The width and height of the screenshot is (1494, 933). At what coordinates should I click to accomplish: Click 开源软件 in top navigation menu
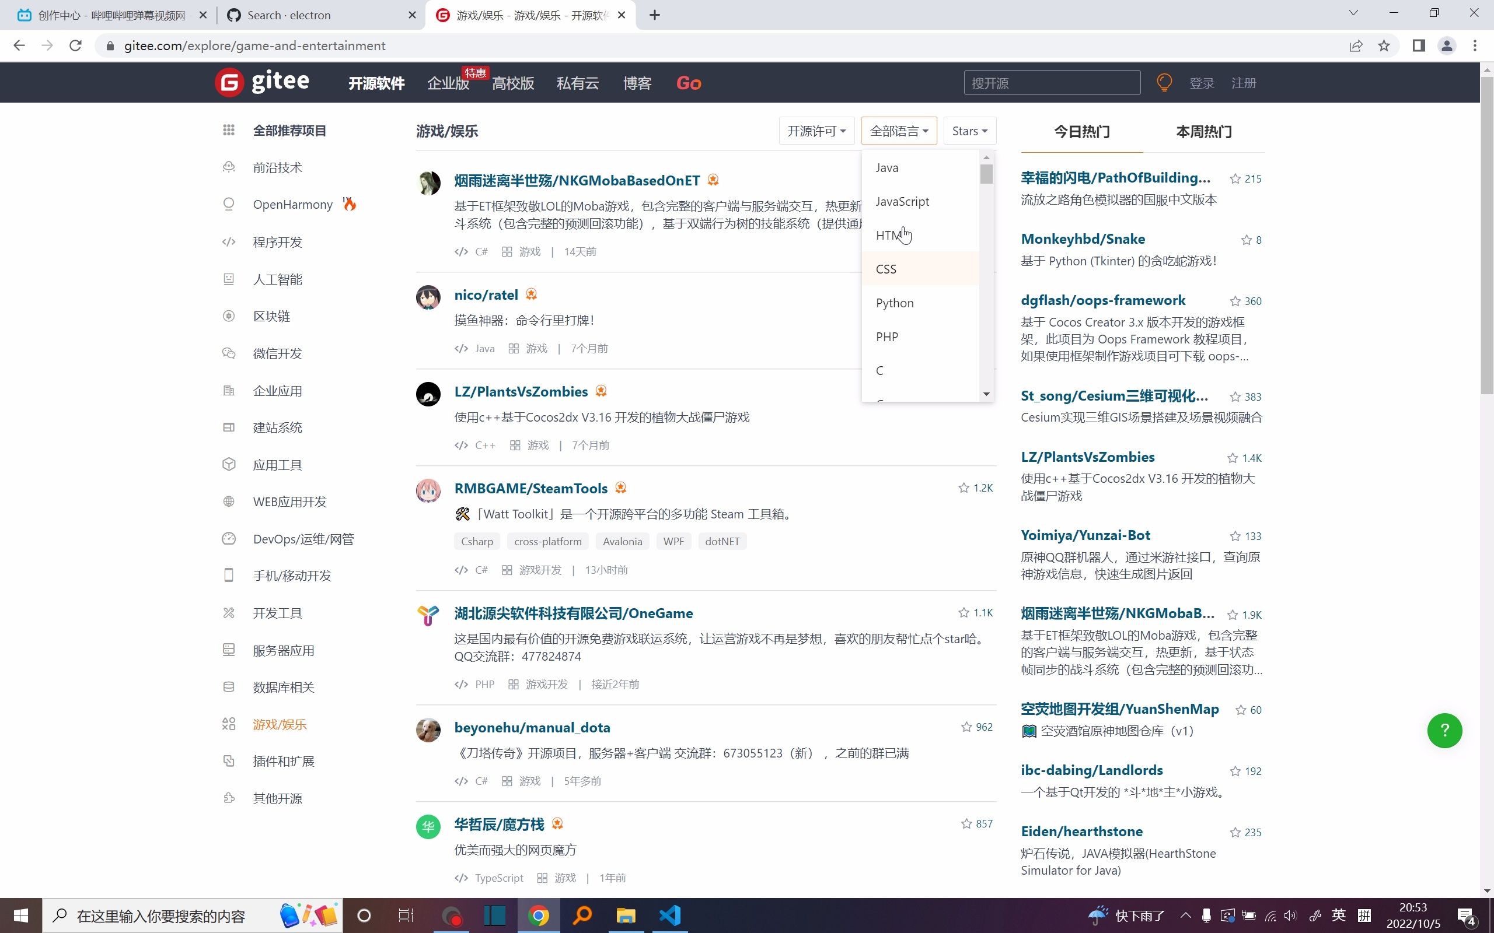point(376,83)
